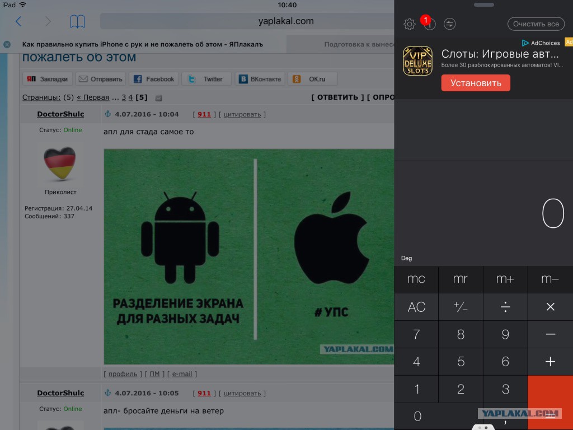Screen dimensions: 573x430
Task: Go to page 3 link
Action: tap(124, 97)
